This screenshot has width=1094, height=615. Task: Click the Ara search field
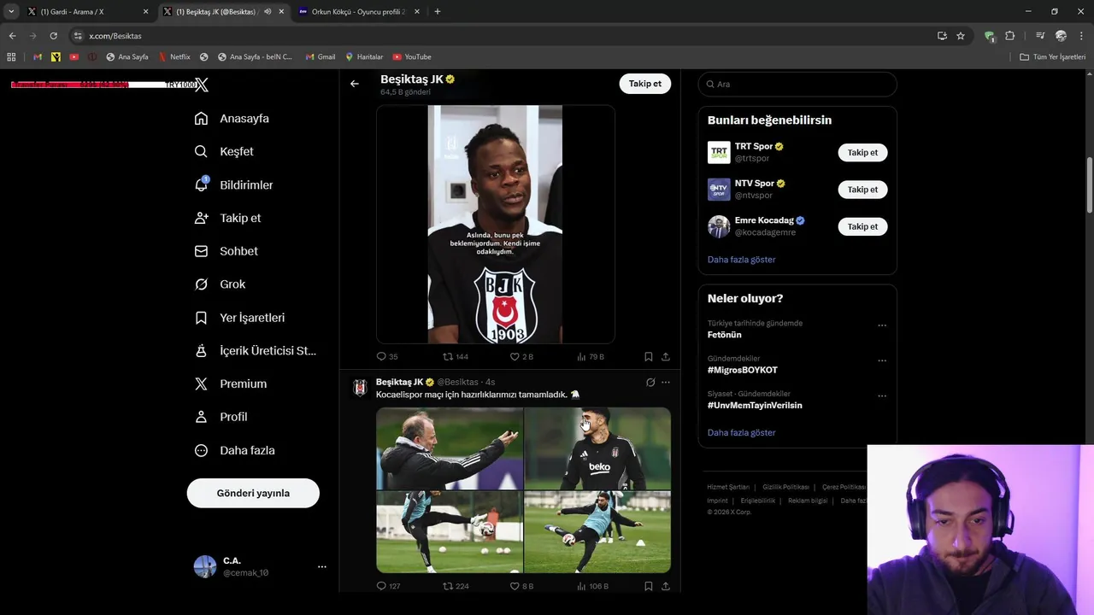tap(797, 84)
